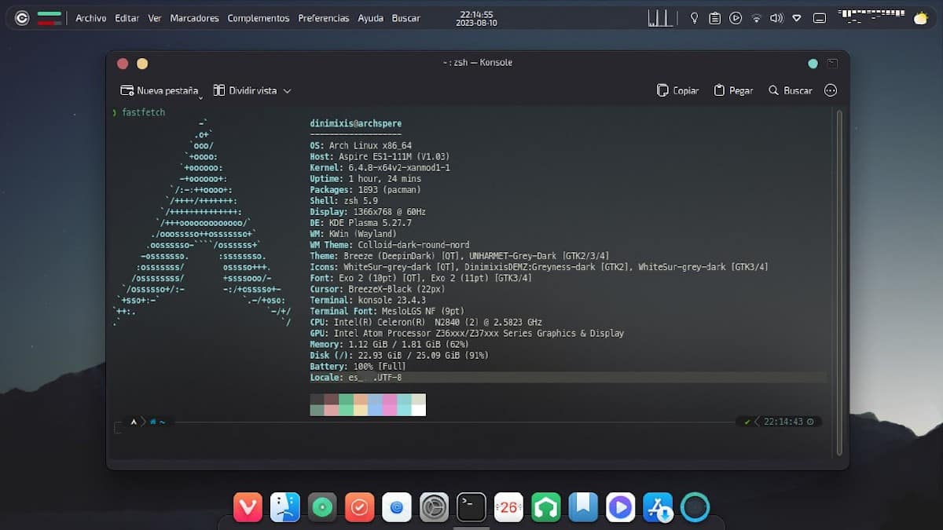Open the teal ring icon in dock
Viewport: 943px width, 530px height.
[x=695, y=508]
